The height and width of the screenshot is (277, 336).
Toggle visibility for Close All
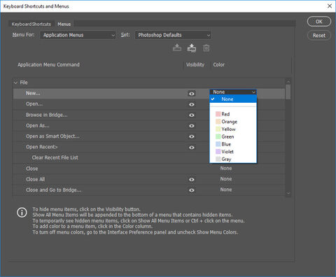[x=192, y=179]
